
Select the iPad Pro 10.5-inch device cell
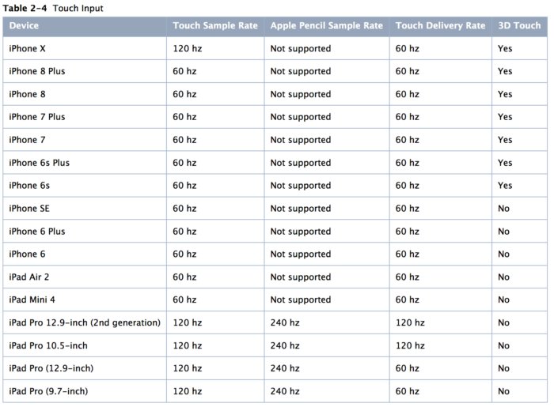[48, 345]
